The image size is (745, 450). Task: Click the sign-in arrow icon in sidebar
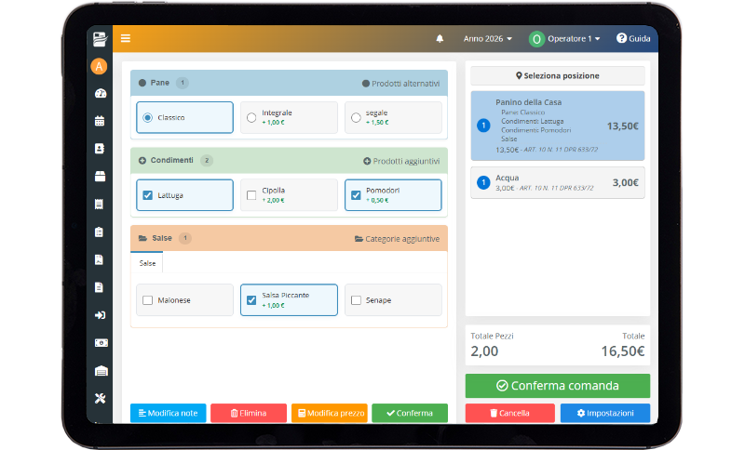click(100, 315)
